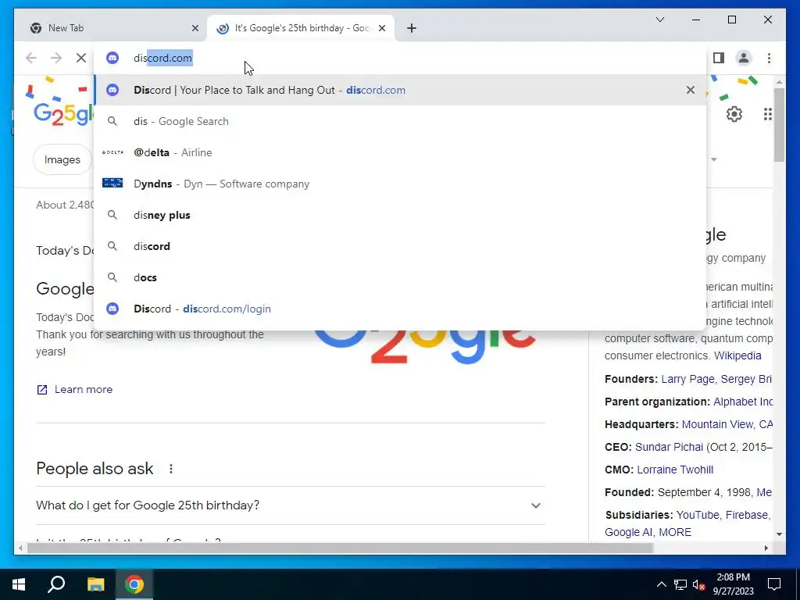
Task: Close the Google's 25th birthday tab
Action: pos(381,28)
